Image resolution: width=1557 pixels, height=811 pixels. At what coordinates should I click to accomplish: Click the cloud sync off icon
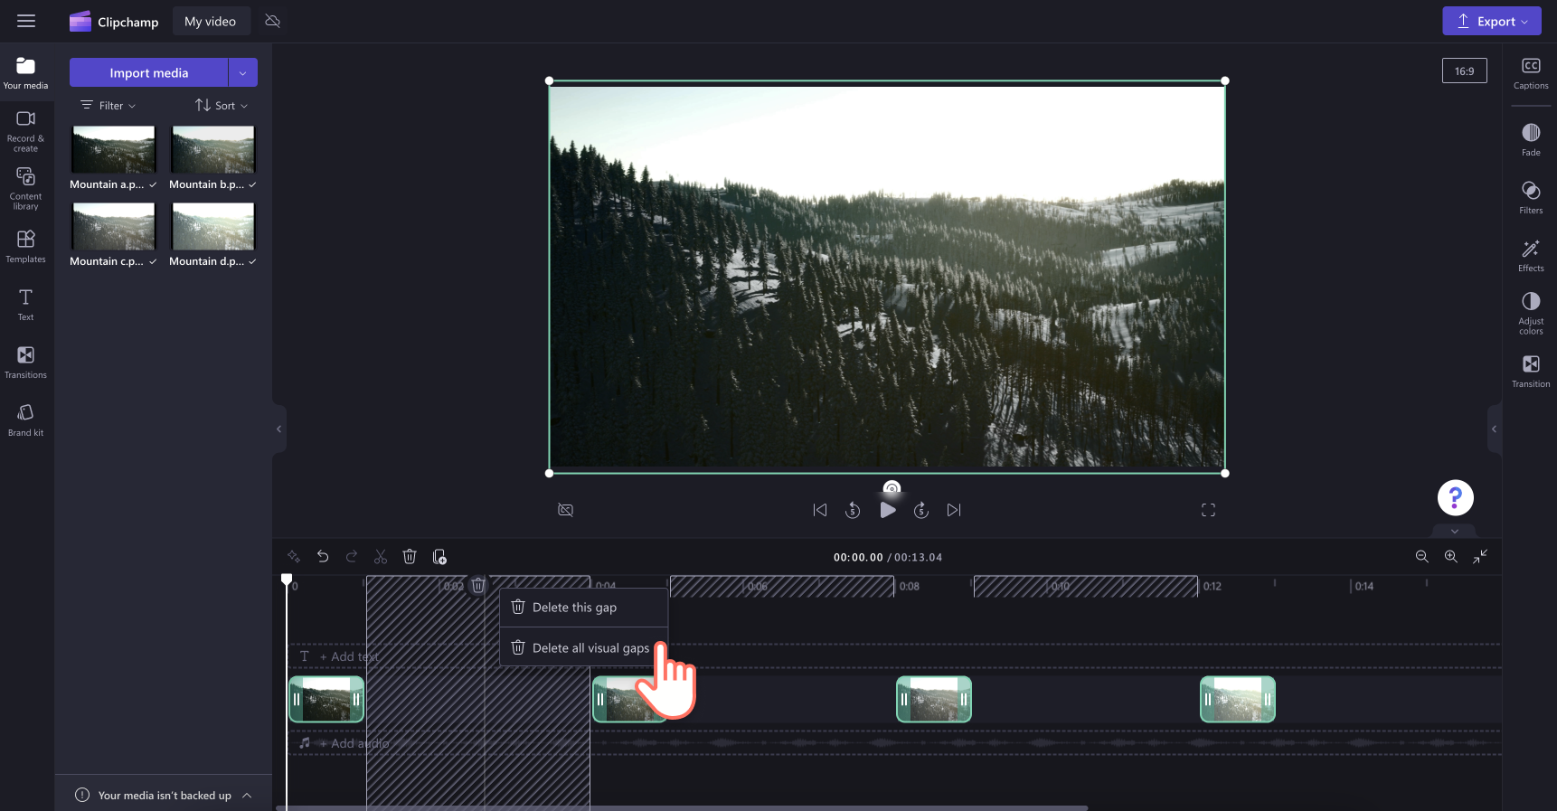point(272,21)
